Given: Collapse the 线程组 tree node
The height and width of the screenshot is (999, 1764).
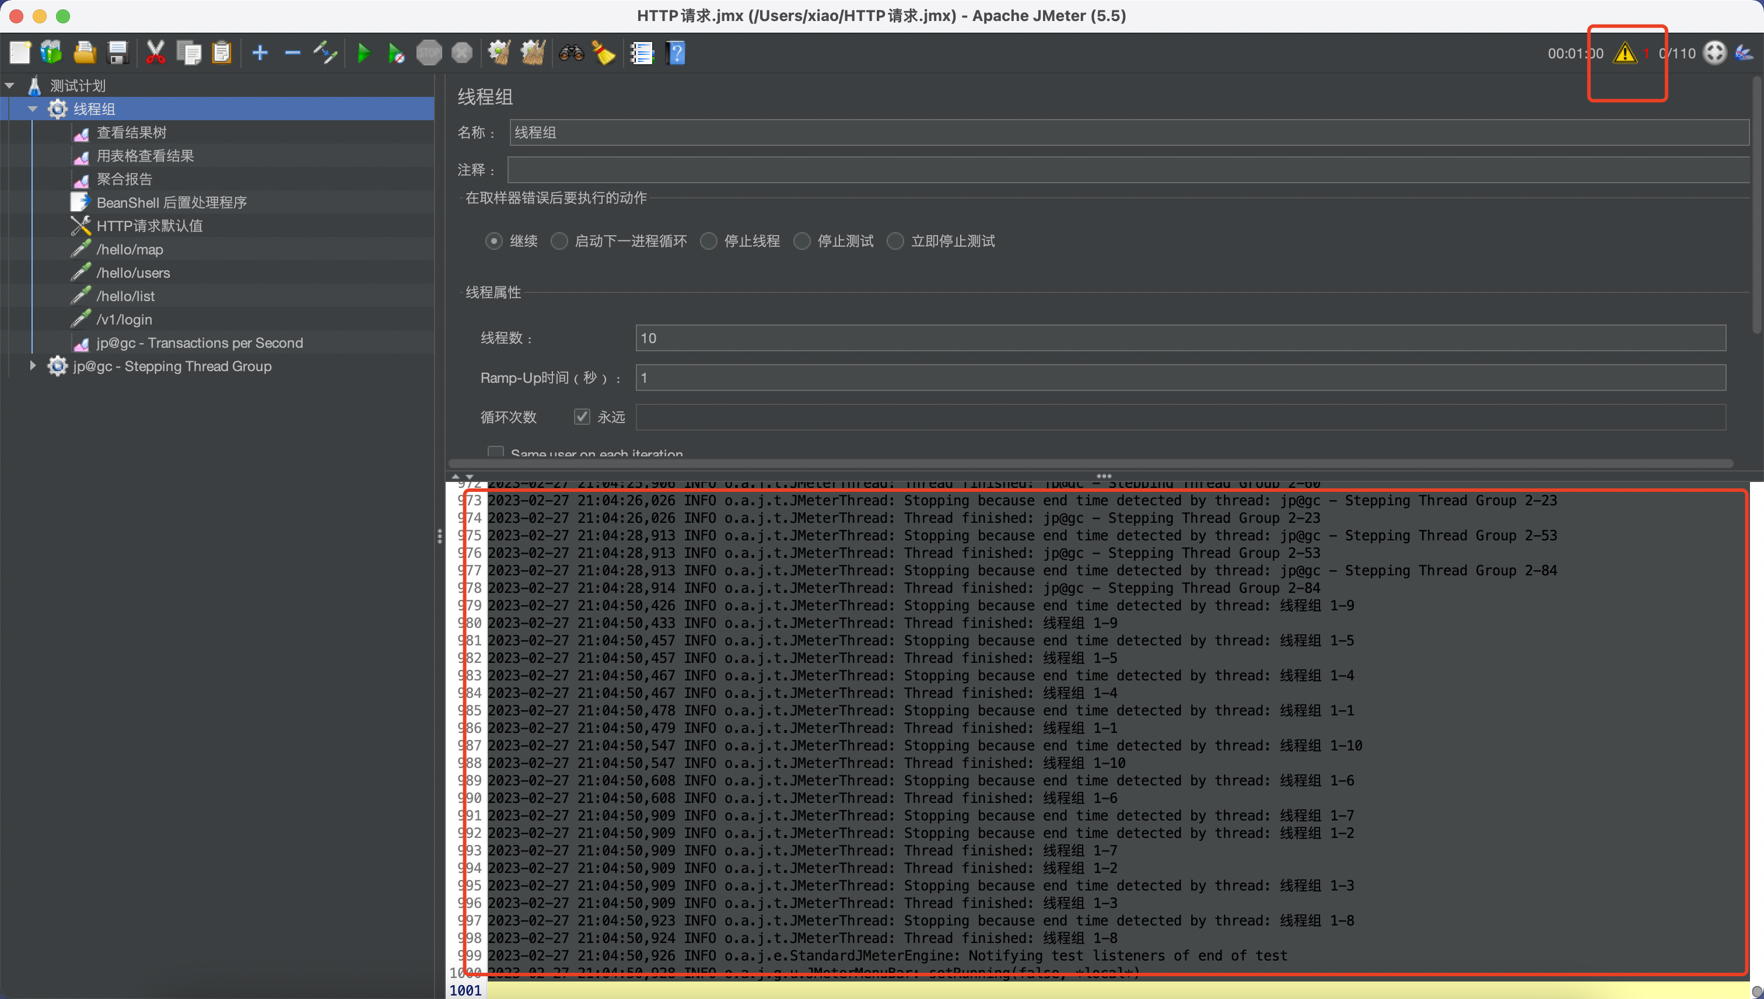Looking at the screenshot, I should (32, 109).
